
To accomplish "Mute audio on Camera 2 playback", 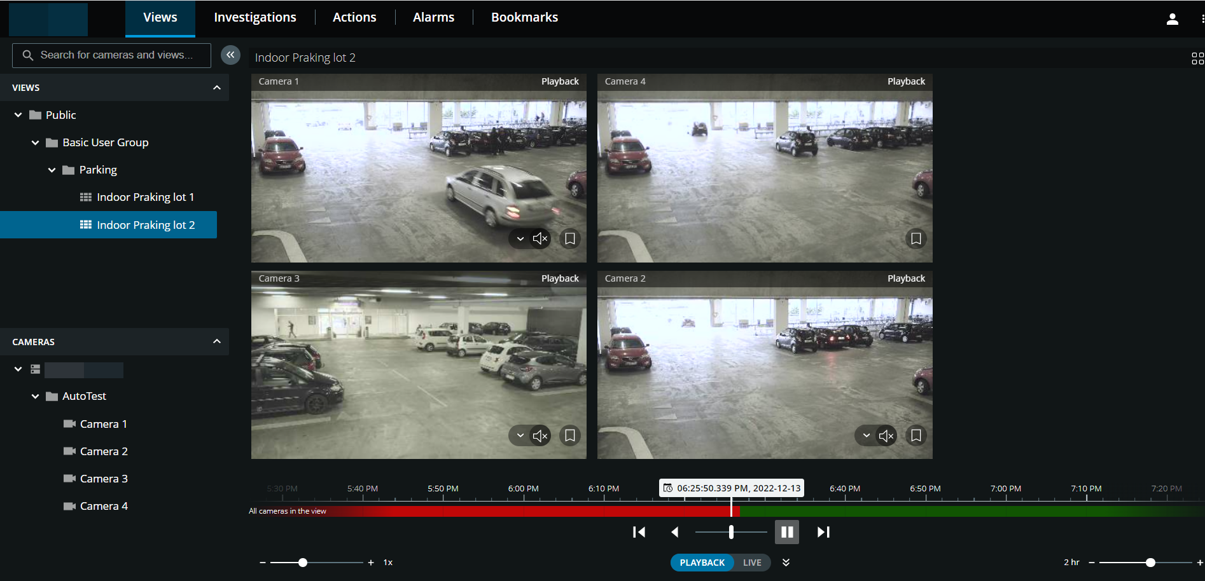I will tap(886, 435).
